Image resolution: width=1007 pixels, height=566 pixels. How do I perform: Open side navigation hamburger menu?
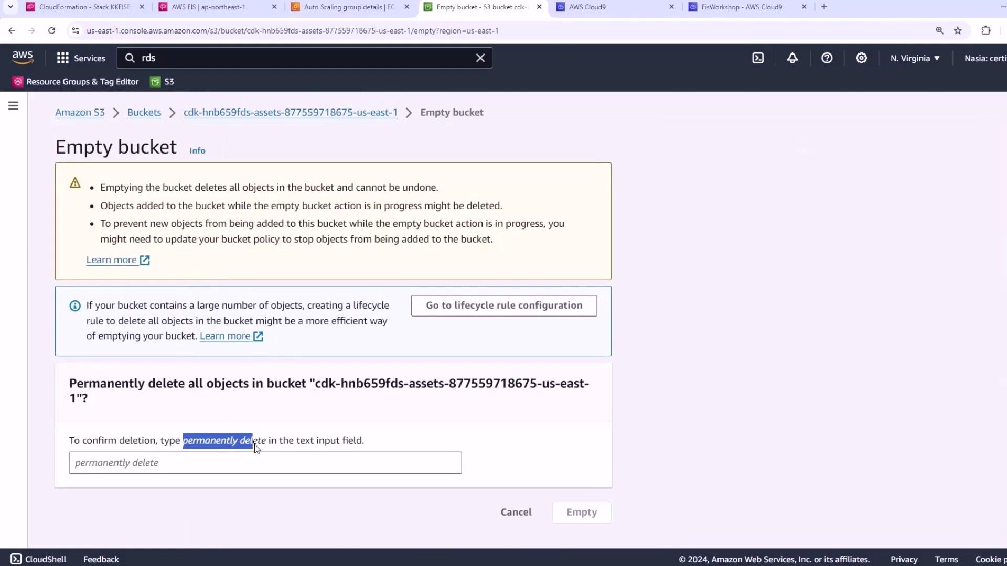pos(14,106)
